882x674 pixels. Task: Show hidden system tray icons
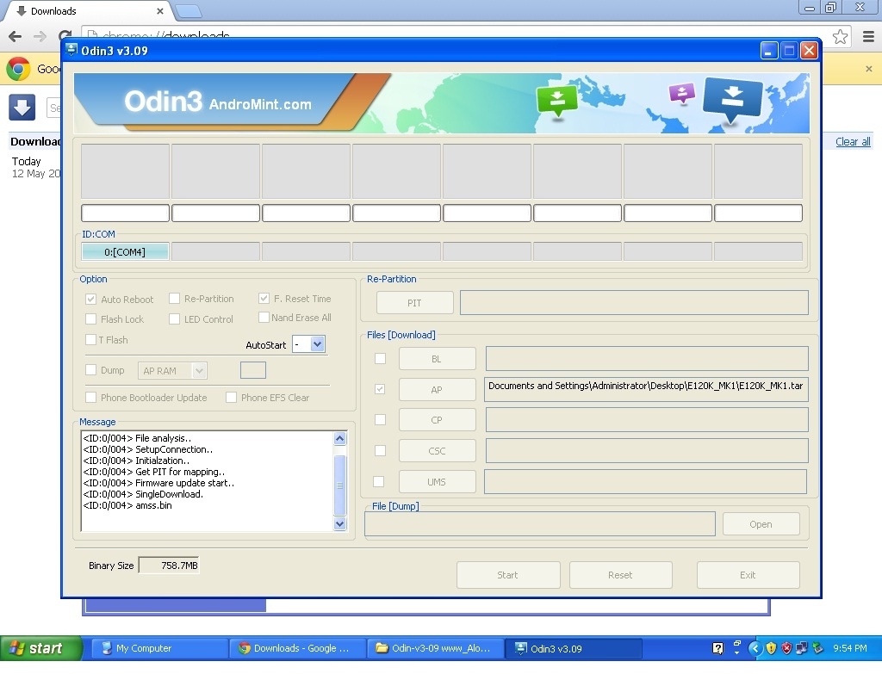pyautogui.click(x=755, y=648)
